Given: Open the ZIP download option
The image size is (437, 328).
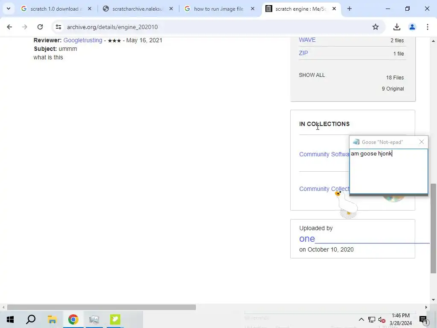Looking at the screenshot, I should point(303,53).
